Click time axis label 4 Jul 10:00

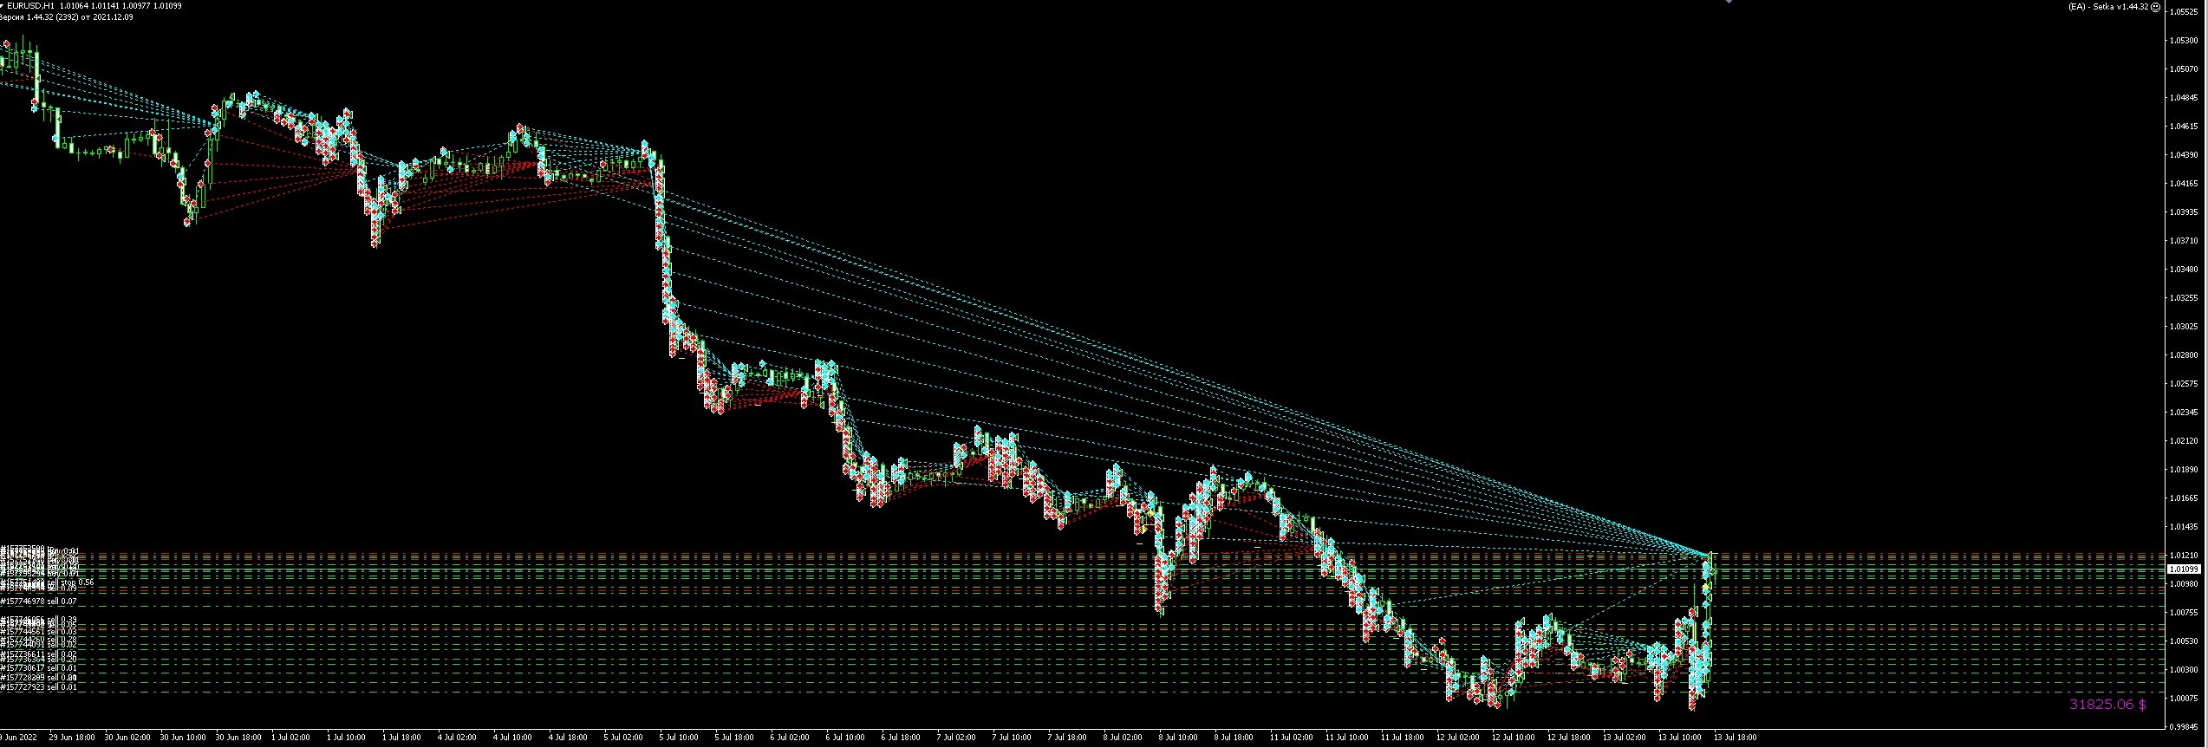(512, 738)
